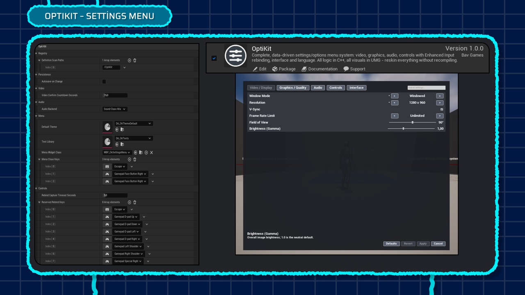
Task: Adjust the Field of View slider
Action: (412, 123)
